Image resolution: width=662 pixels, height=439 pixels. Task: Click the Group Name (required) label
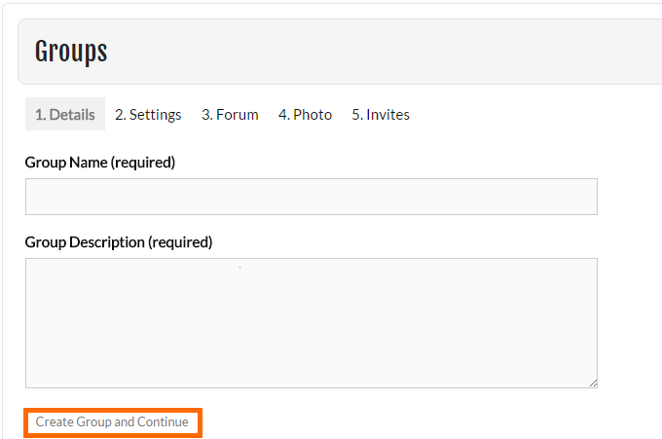[100, 163]
